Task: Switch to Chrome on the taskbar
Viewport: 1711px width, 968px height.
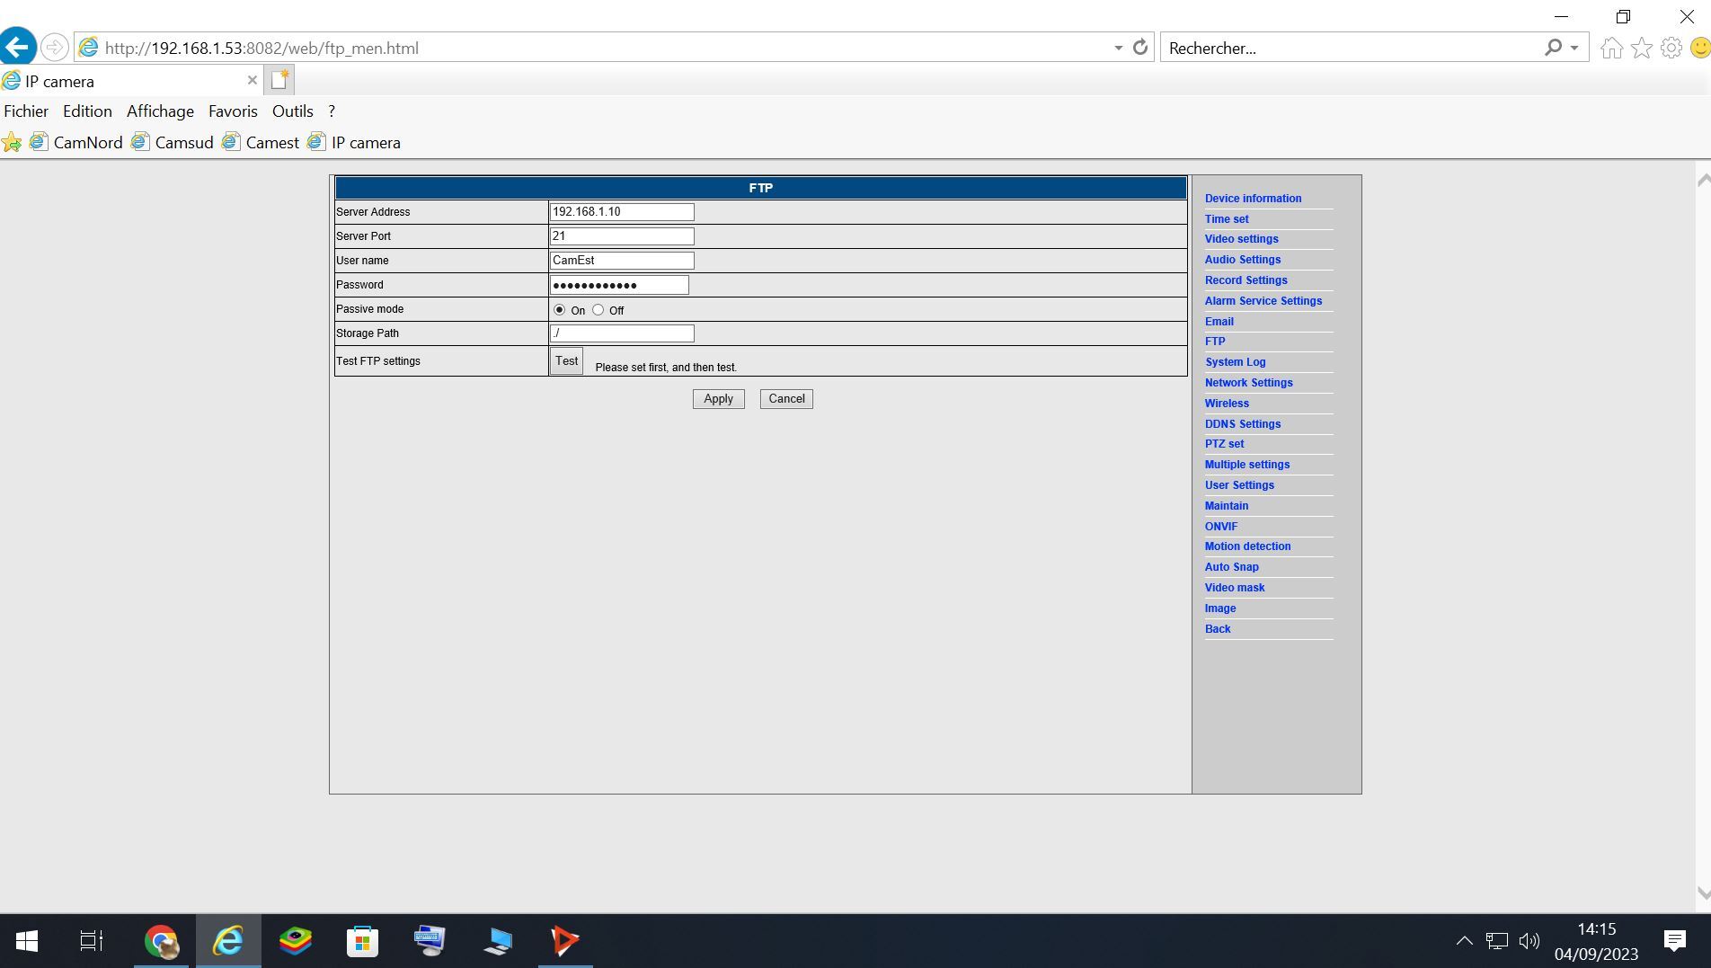Action: coord(162,941)
